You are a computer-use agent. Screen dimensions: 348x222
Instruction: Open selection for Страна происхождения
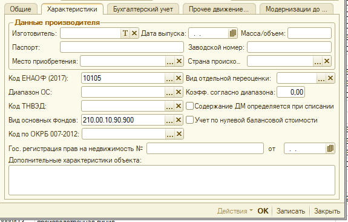tap(318, 61)
